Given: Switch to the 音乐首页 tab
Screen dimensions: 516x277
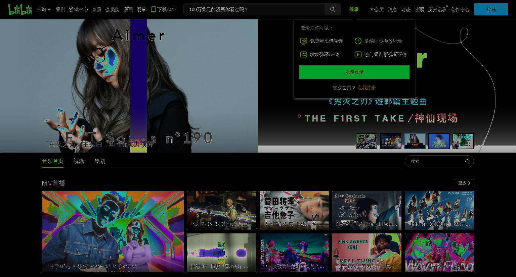Looking at the screenshot, I should [x=52, y=161].
